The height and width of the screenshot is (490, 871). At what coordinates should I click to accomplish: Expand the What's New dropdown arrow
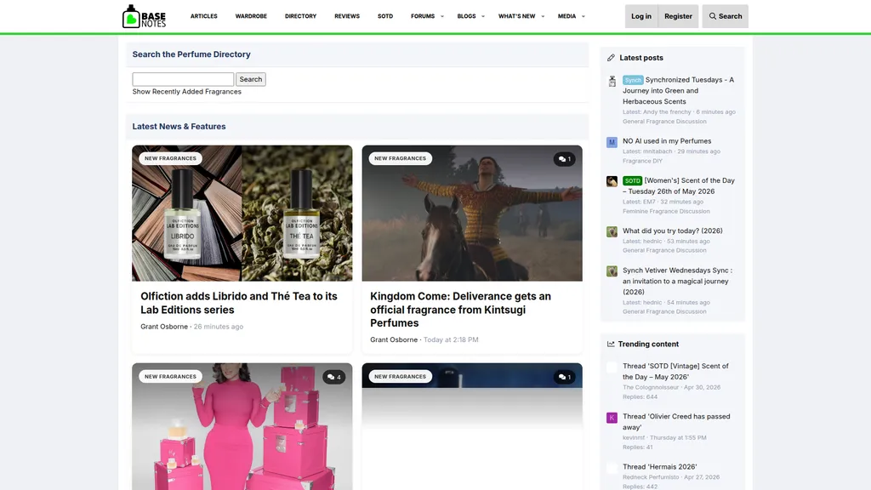click(543, 17)
